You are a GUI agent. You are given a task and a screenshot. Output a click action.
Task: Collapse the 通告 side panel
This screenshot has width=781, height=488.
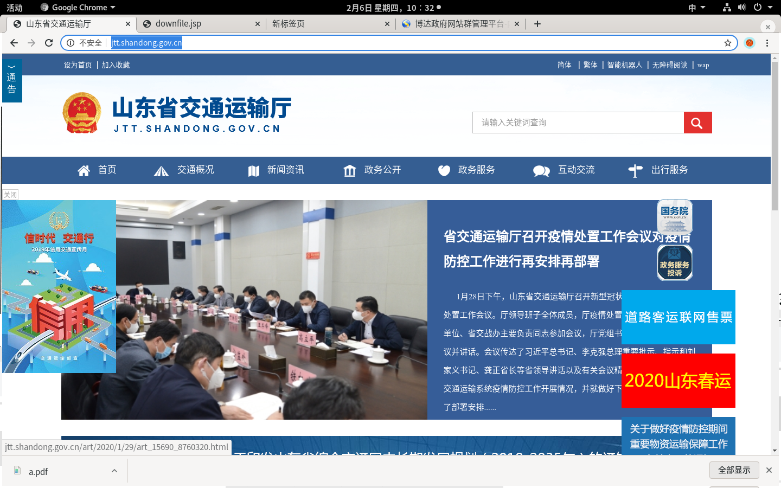pos(11,67)
